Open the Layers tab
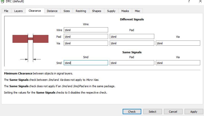Image resolution: width=204 pixels, height=116 pixels. tap(18, 11)
